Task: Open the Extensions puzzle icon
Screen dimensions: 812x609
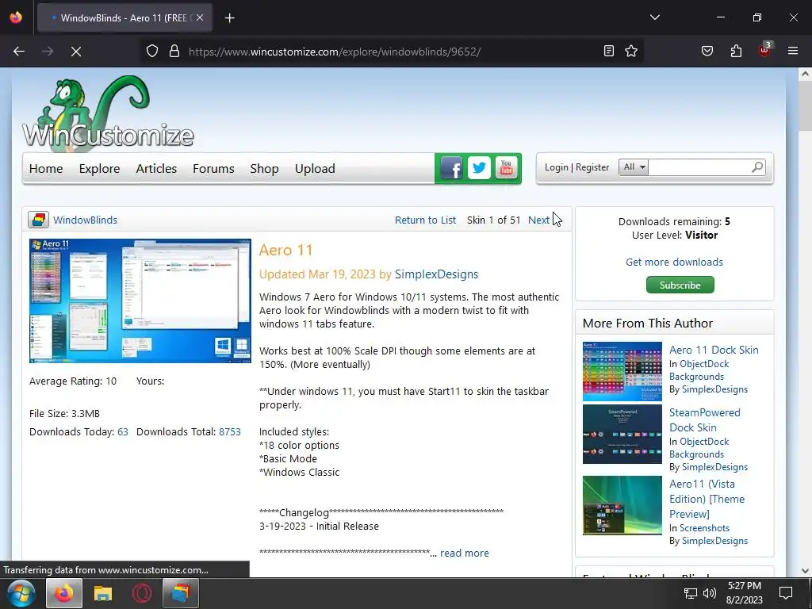Action: point(736,51)
